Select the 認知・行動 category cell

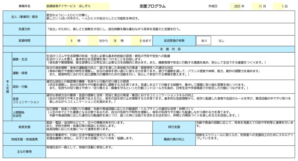coord(28,87)
